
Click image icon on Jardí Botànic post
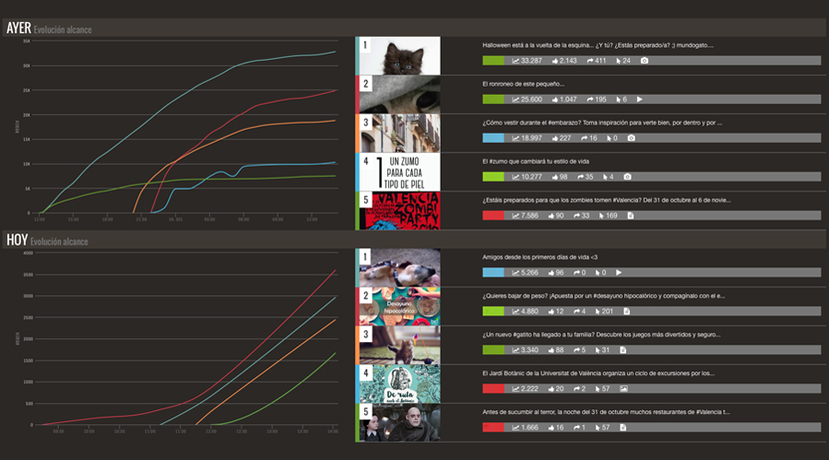(624, 389)
